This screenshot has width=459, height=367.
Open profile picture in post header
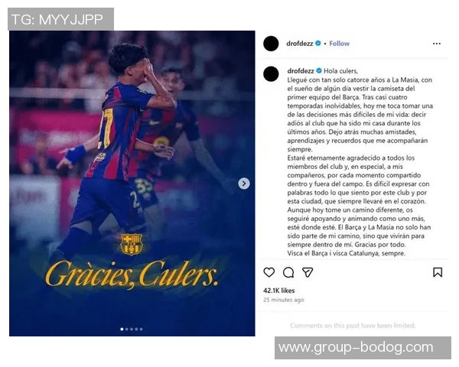tap(271, 44)
